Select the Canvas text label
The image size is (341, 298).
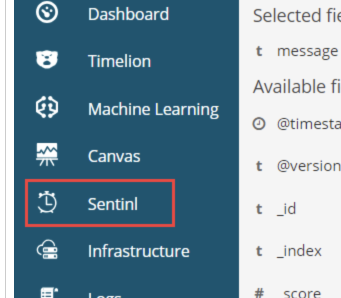tap(114, 156)
